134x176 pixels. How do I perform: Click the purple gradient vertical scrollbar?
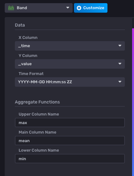[x=133, y=101]
